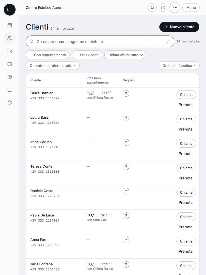The height and width of the screenshot is (275, 206).
Task: Open the products box icon in the sidebar
Action: click(10, 77)
